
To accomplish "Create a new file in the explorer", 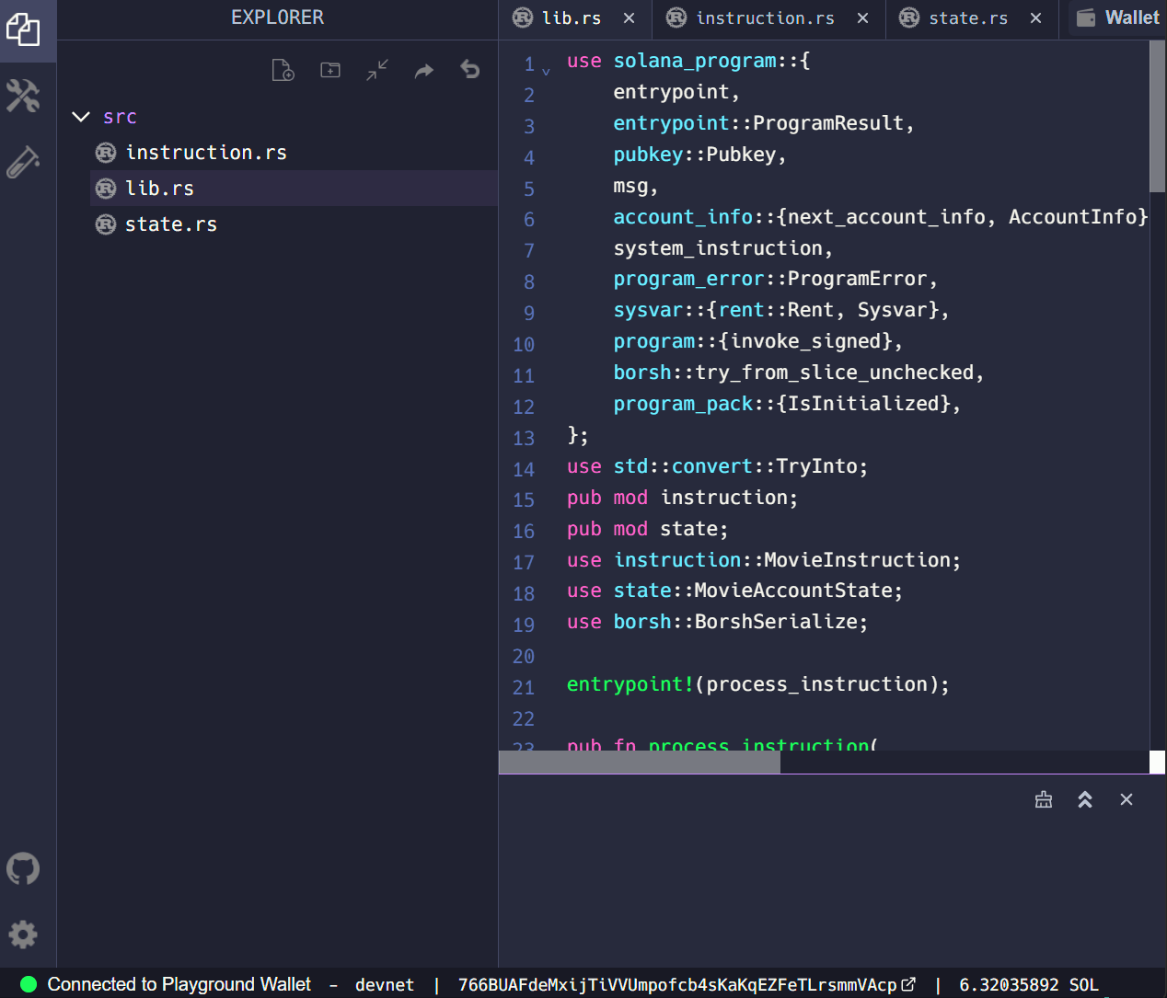I will [283, 69].
